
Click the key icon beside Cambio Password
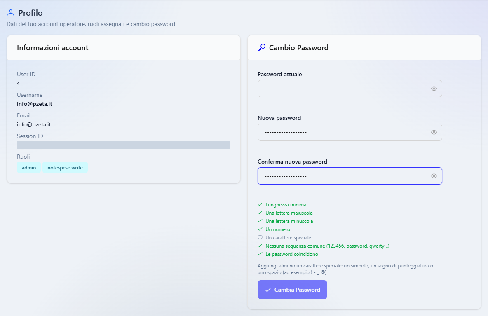point(262,48)
